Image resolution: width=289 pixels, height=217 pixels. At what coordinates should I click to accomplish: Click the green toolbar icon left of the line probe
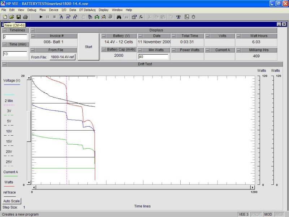97,17
